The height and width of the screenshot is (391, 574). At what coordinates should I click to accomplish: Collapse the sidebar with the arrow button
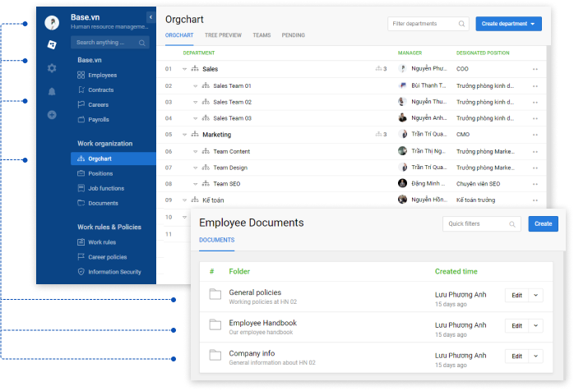click(150, 17)
